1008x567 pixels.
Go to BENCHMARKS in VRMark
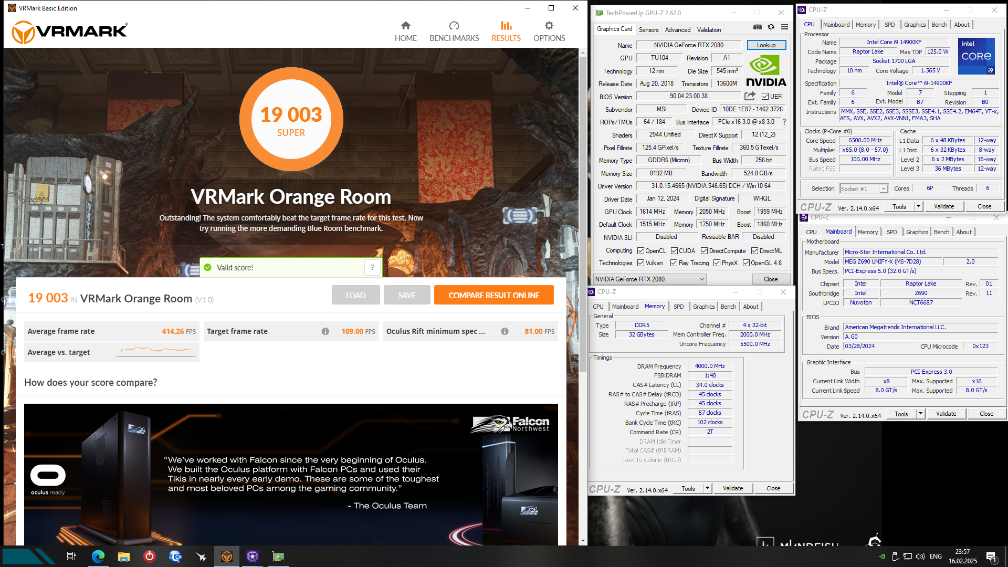454,31
